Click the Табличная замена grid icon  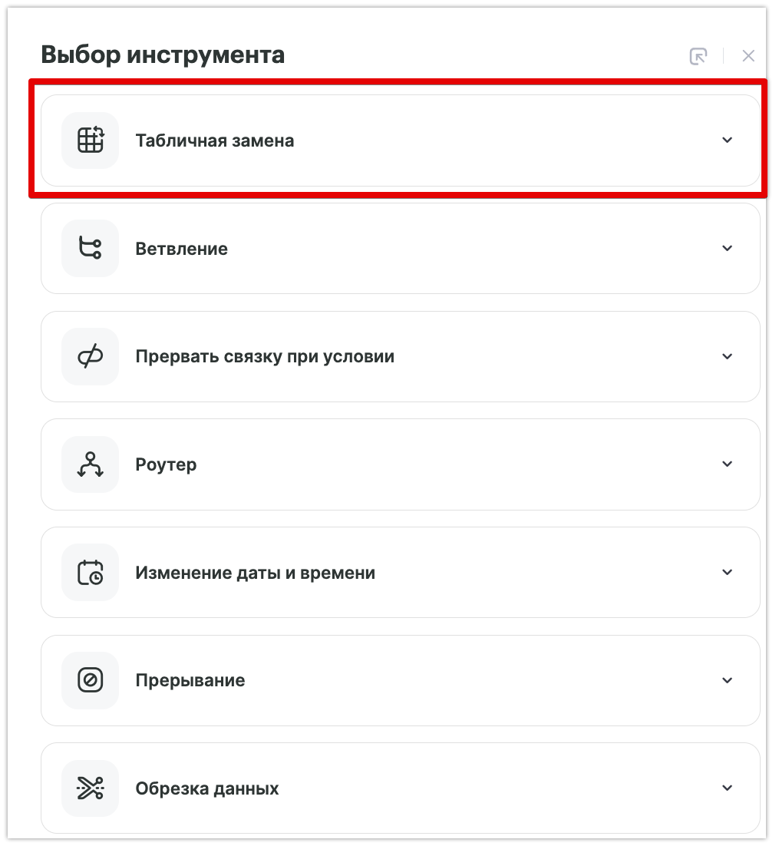91,140
